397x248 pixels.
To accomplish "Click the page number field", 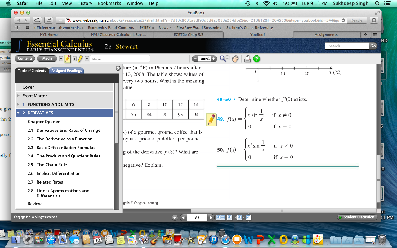I will [x=197, y=218].
